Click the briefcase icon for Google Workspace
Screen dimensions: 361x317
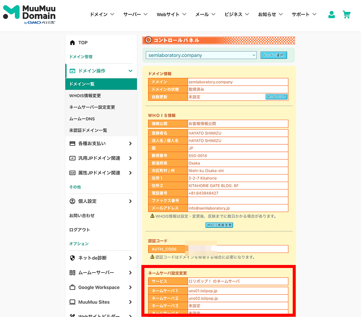(x=72, y=287)
